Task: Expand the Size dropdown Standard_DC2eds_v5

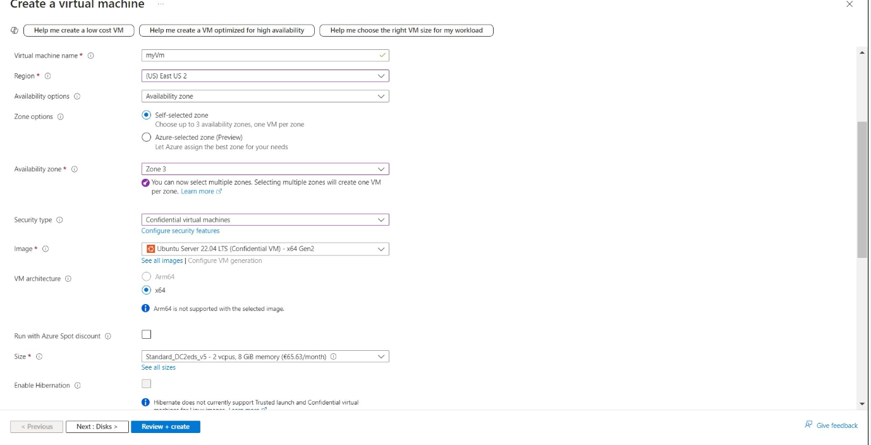Action: click(265, 357)
